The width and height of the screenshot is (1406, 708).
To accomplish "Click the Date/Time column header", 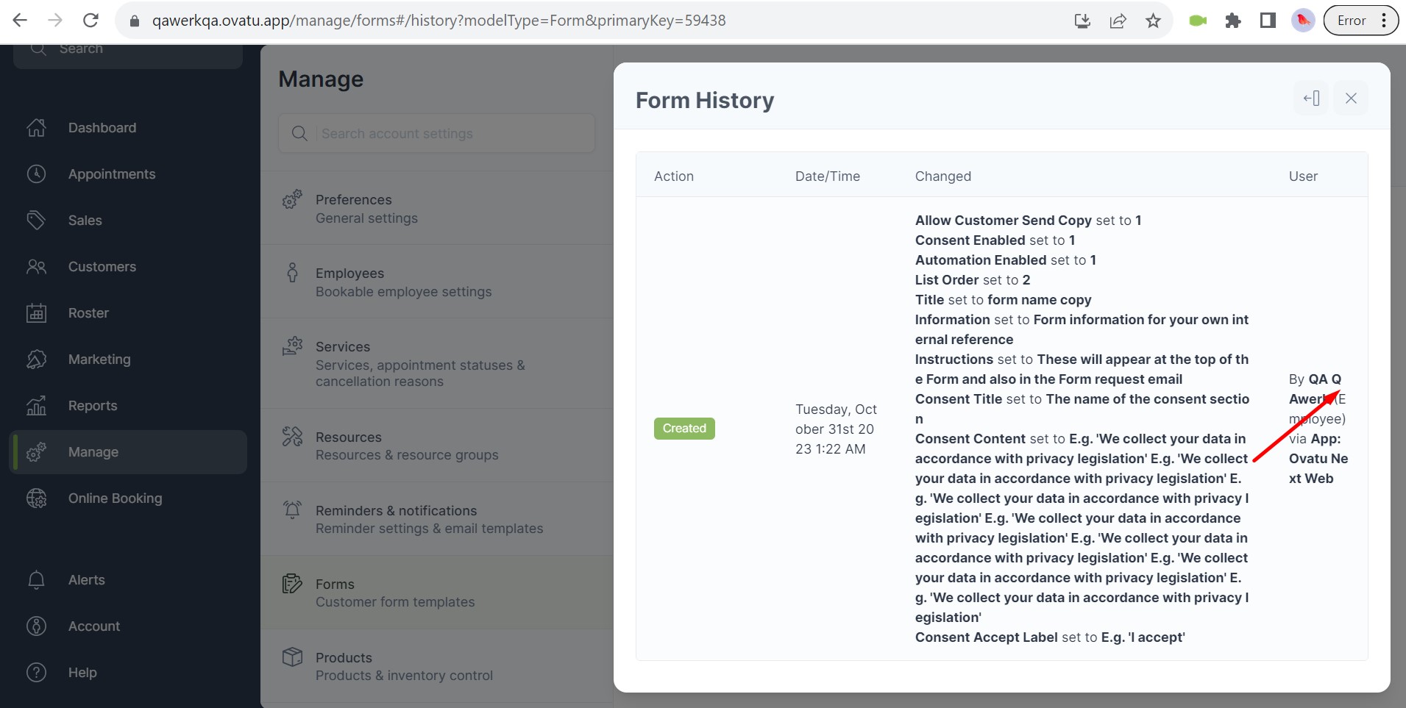I will (x=828, y=176).
